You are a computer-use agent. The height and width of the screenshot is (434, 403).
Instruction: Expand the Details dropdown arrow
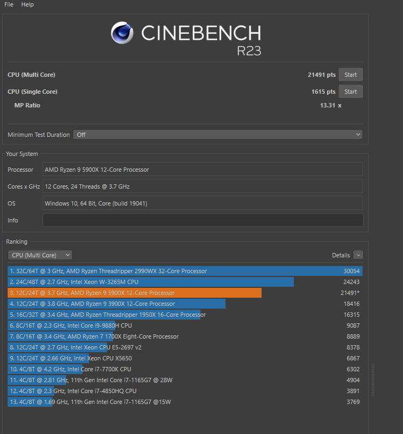tap(358, 255)
